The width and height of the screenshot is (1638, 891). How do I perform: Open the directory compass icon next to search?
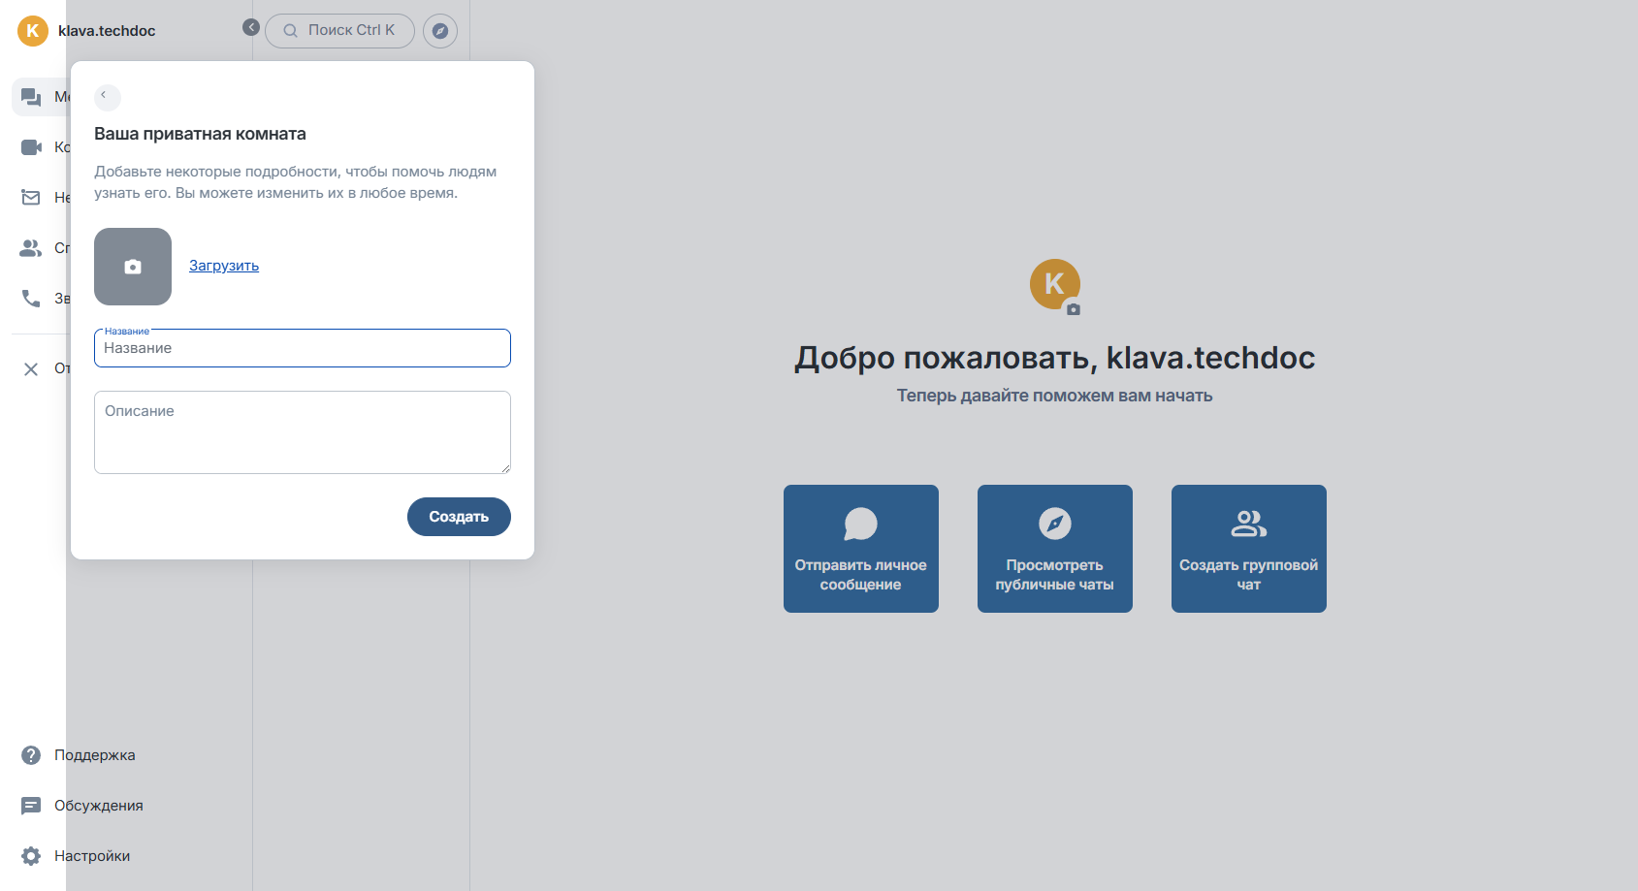click(x=440, y=31)
